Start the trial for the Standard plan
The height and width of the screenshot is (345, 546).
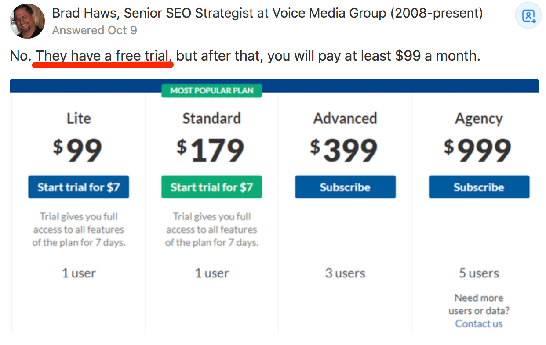coord(211,187)
